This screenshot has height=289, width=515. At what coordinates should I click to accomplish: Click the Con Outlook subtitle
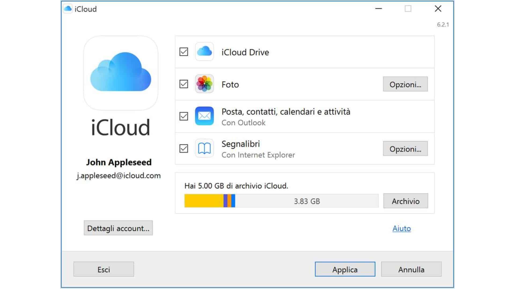(x=244, y=123)
